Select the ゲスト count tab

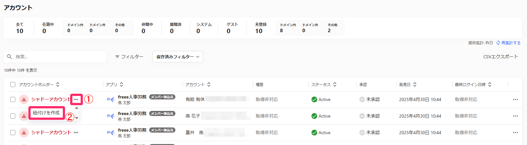tap(232, 28)
